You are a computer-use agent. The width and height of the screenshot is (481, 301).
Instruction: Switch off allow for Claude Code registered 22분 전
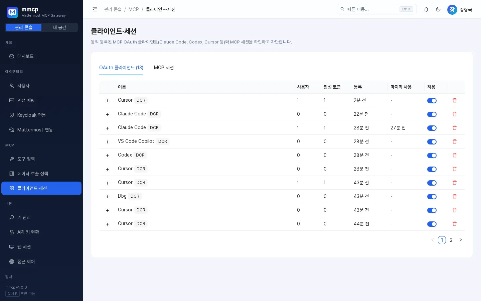click(x=432, y=114)
